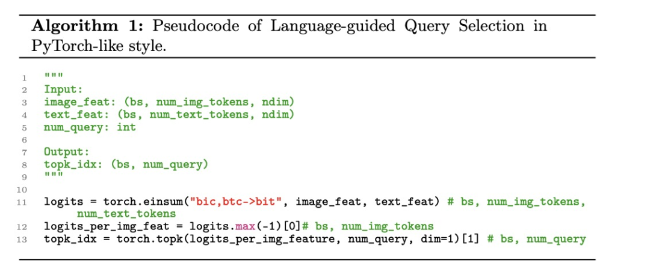Click the pink "max" keyword
This screenshot has width=650, height=275.
click(x=245, y=226)
